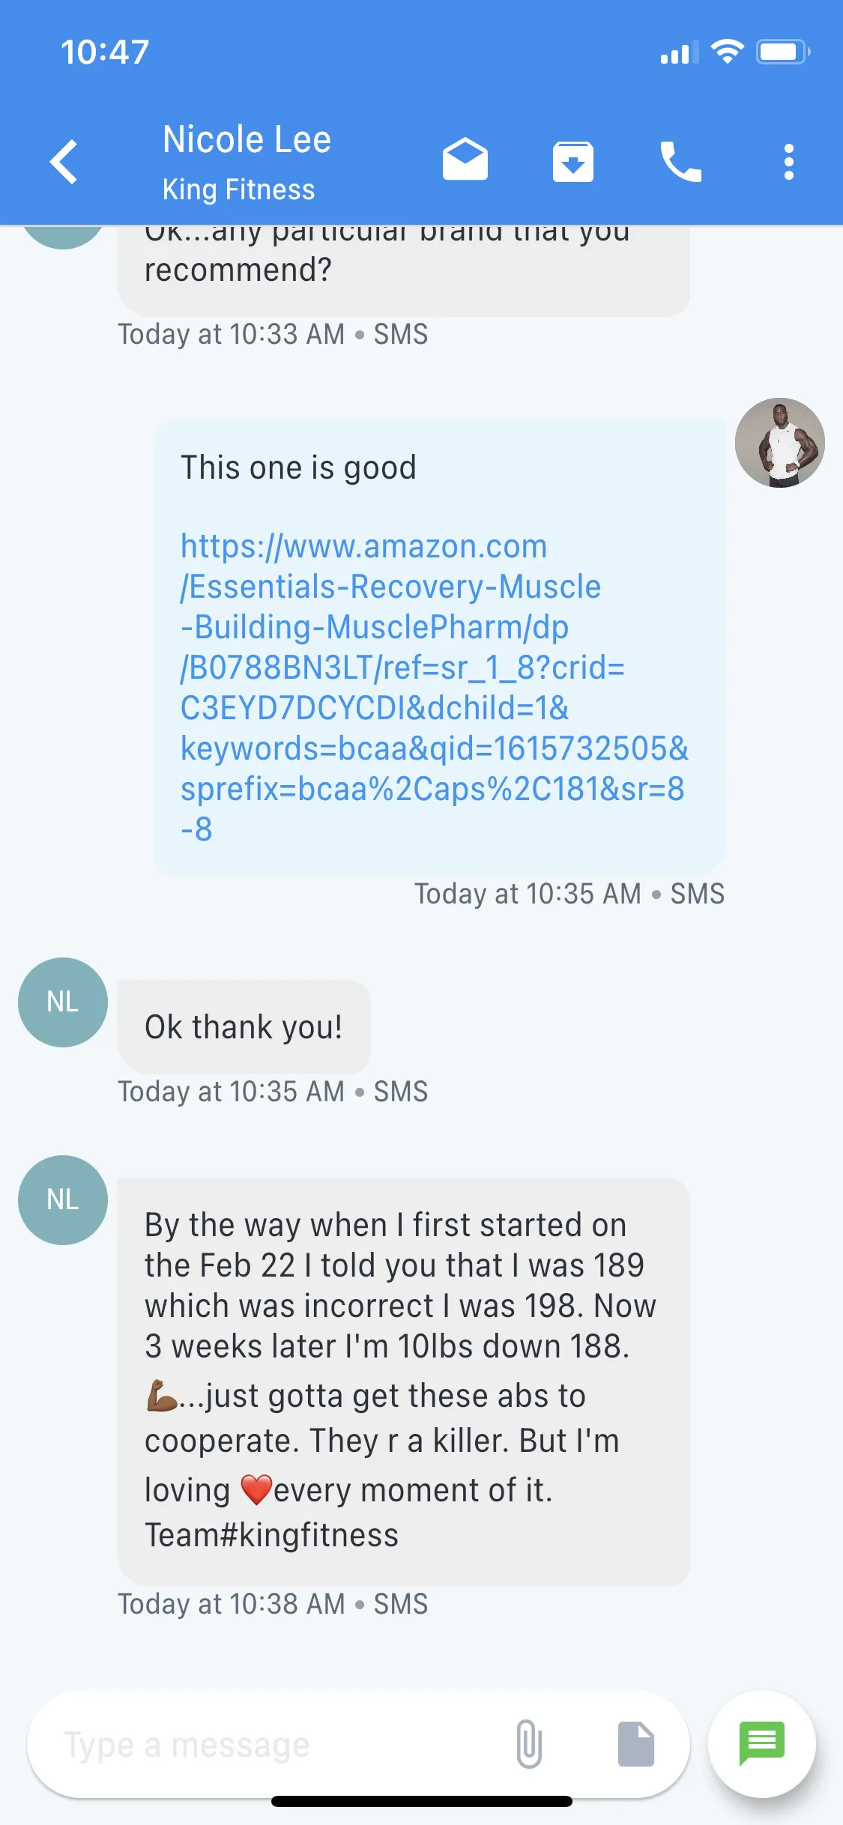Insert a template using the document icon

coord(635,1744)
